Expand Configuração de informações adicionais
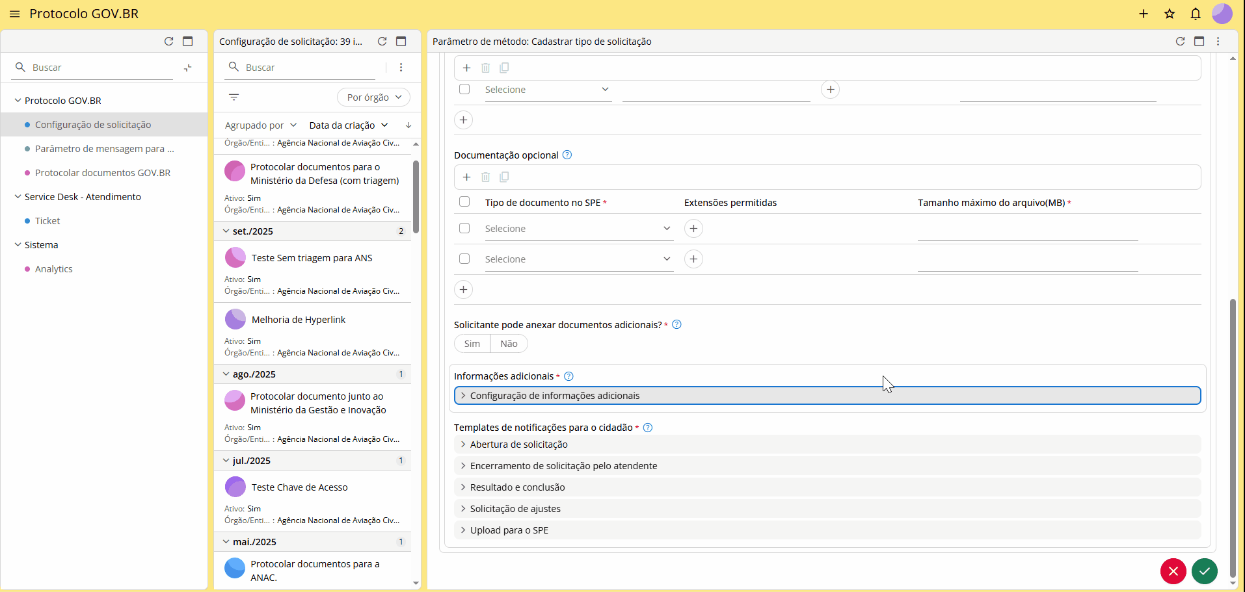The height and width of the screenshot is (592, 1245). 827,396
